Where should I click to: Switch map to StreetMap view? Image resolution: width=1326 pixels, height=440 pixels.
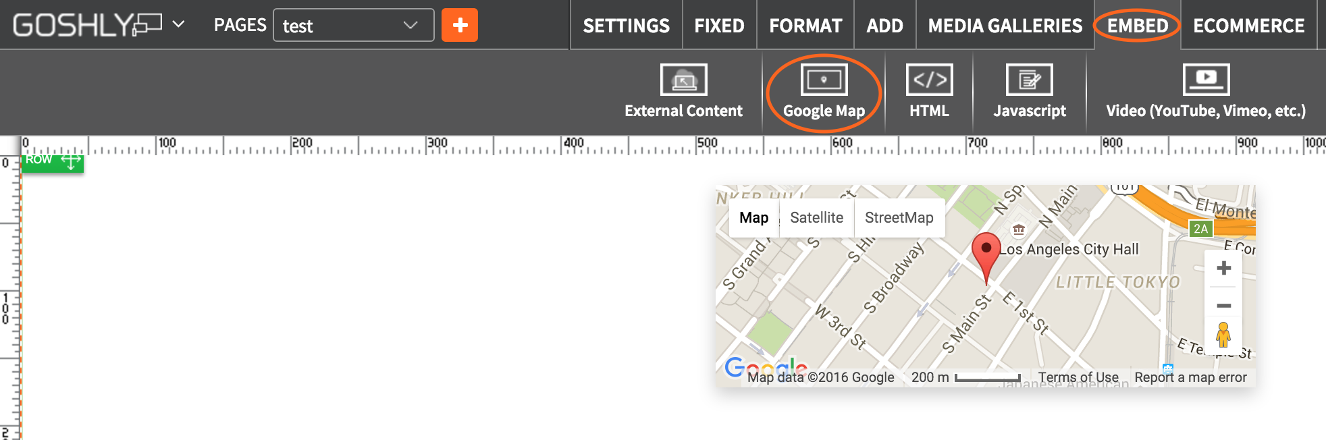click(899, 218)
